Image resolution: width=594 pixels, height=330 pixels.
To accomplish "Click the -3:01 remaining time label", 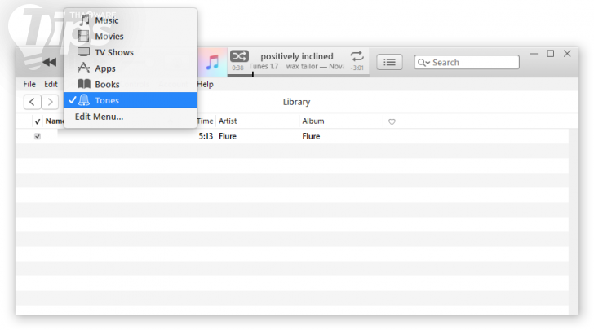I will pos(357,68).
